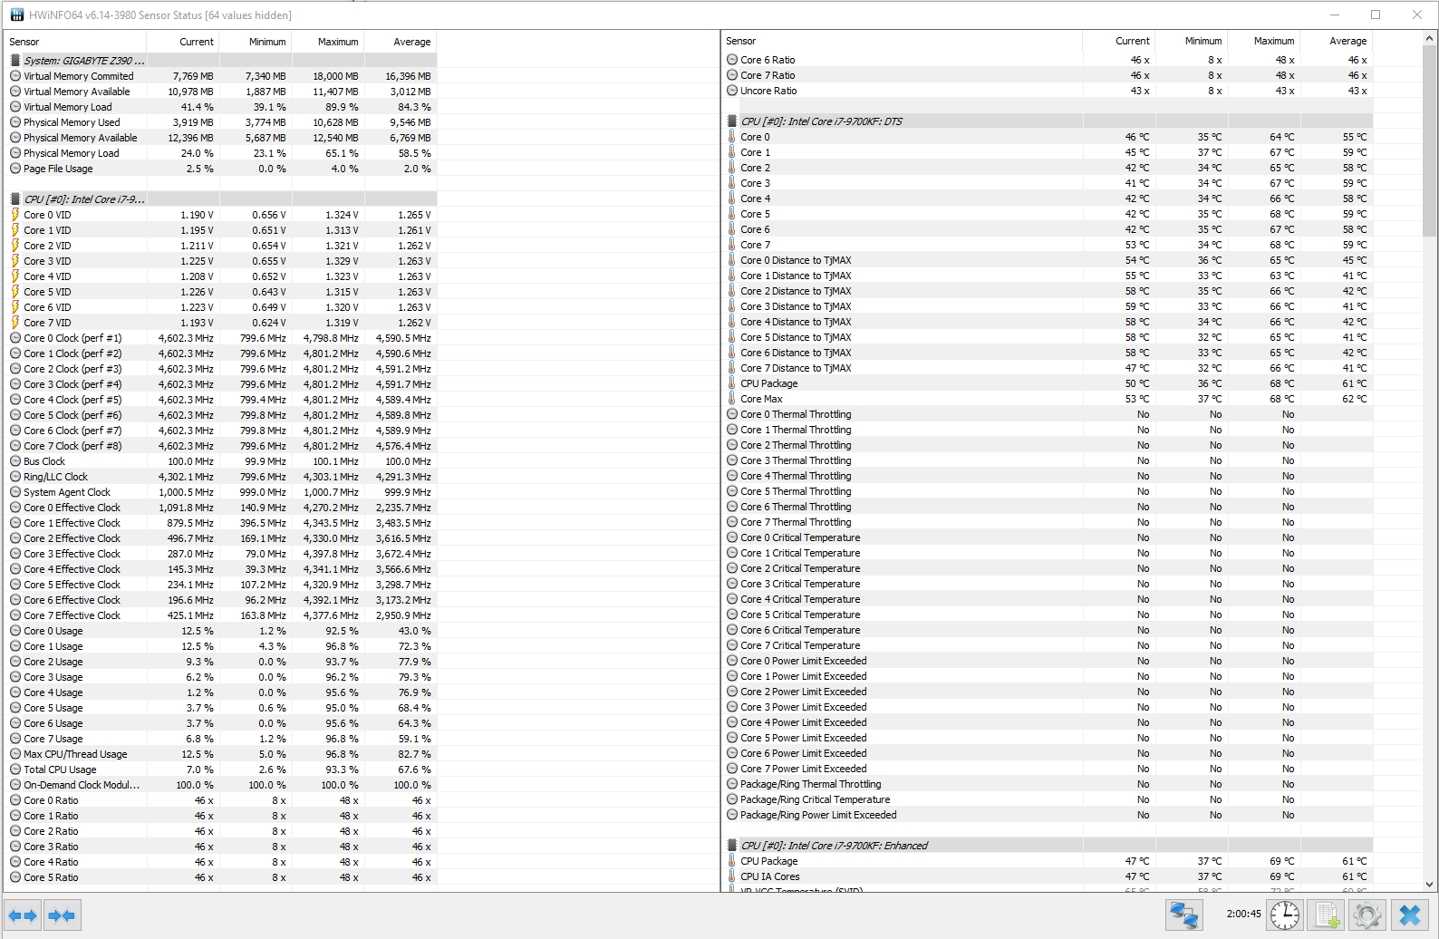Select the Core 6 temperature row under DTS
Viewport: 1439px width, 939px height.
(1048, 229)
